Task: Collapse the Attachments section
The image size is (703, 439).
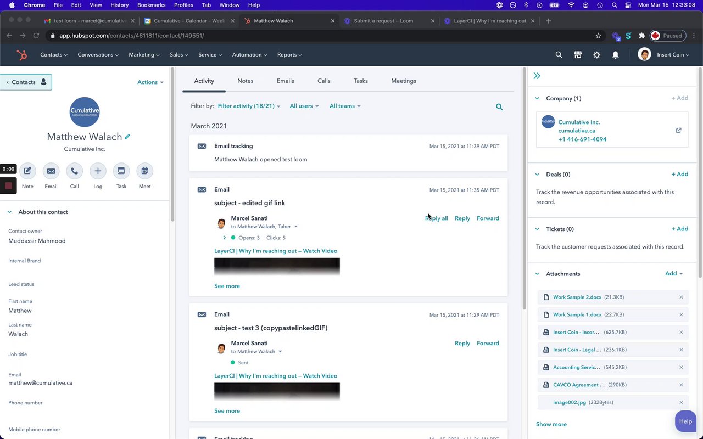Action: [537, 274]
